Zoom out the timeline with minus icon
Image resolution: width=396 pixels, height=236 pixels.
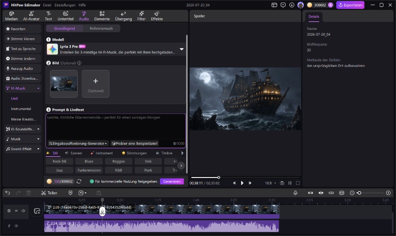point(352,193)
